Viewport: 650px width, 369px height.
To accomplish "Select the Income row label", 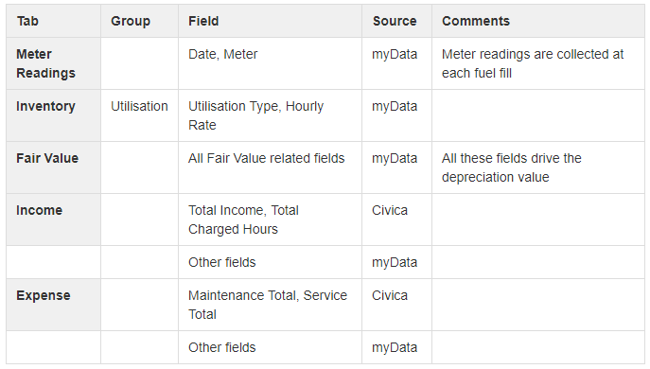I will pos(40,210).
